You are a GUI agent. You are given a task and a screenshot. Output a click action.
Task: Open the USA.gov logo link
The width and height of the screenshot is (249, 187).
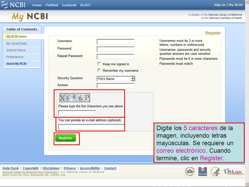(233, 172)
